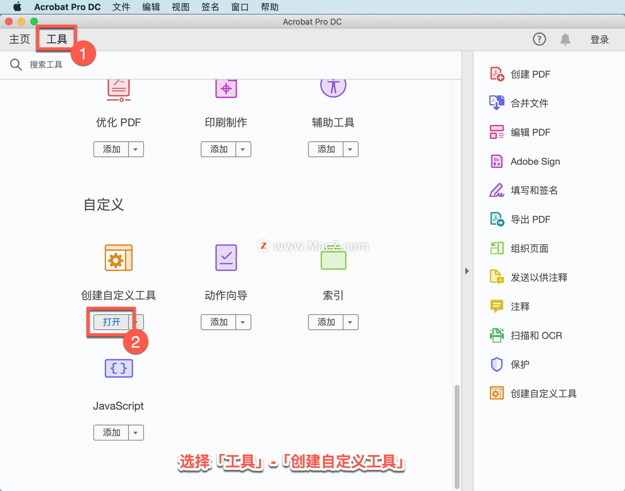This screenshot has width=625, height=491.
Task: Click the search magnifier icon
Action: tap(16, 64)
